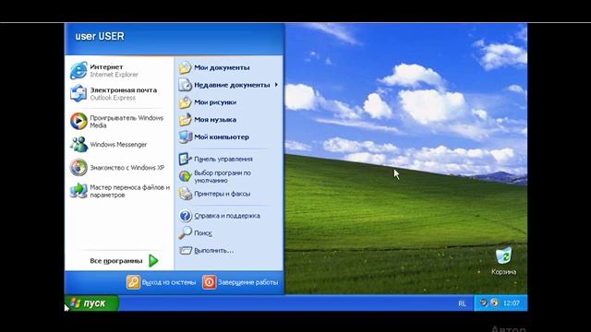Click the second system tray icon near clock
The height and width of the screenshot is (332, 591).
coord(495,302)
